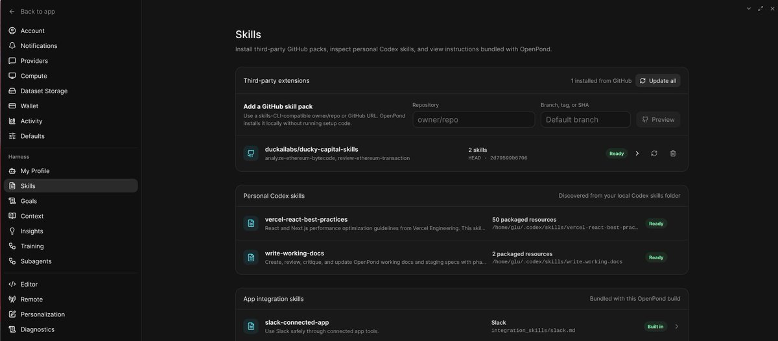
Task: Expand the slack-connected-app row chevron
Action: tap(676, 326)
